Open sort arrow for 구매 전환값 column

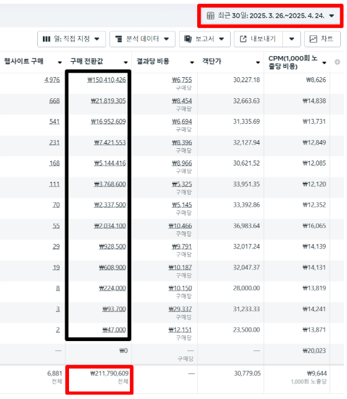[126, 62]
